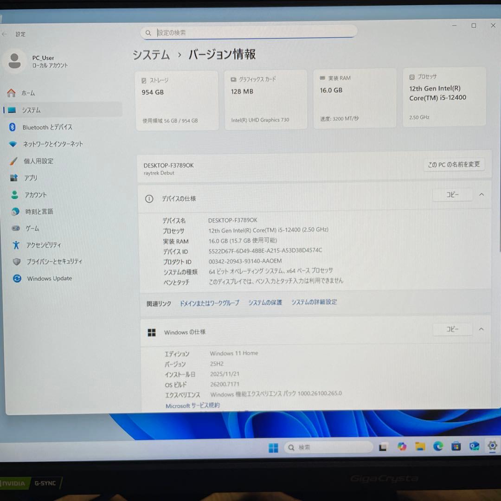
Task: Click the 設定の検索 search box
Action: coord(249,32)
